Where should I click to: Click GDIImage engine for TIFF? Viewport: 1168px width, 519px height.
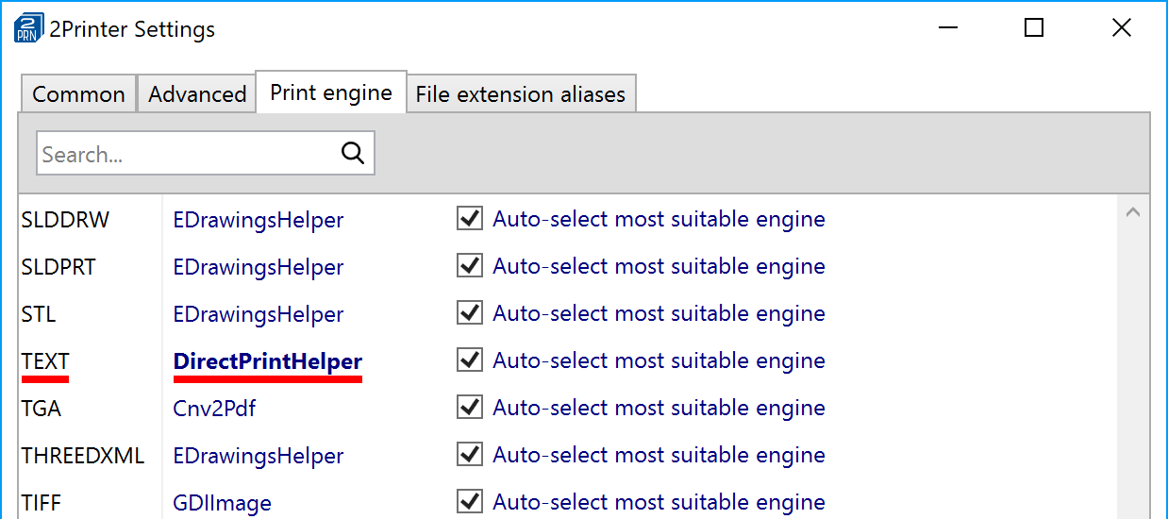click(223, 503)
